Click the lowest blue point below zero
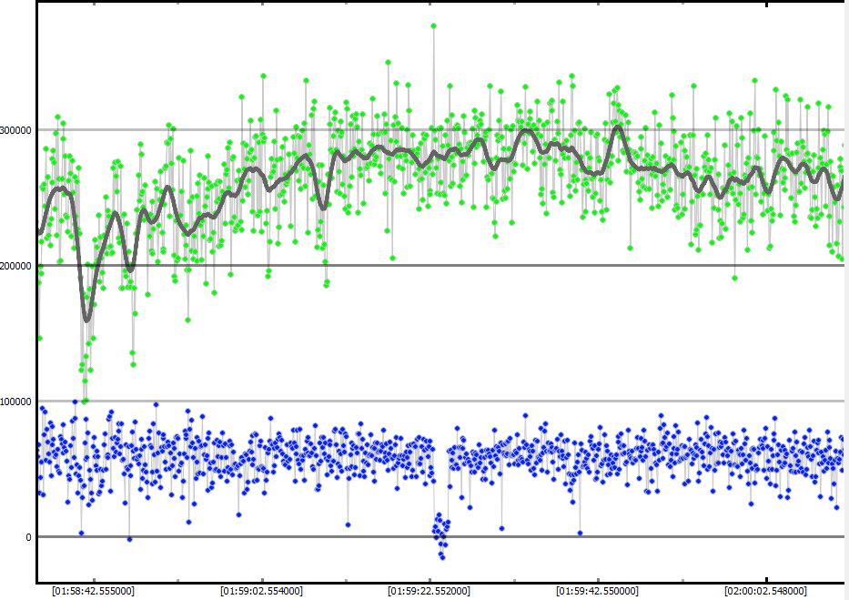This screenshot has height=600, width=849. 442,556
